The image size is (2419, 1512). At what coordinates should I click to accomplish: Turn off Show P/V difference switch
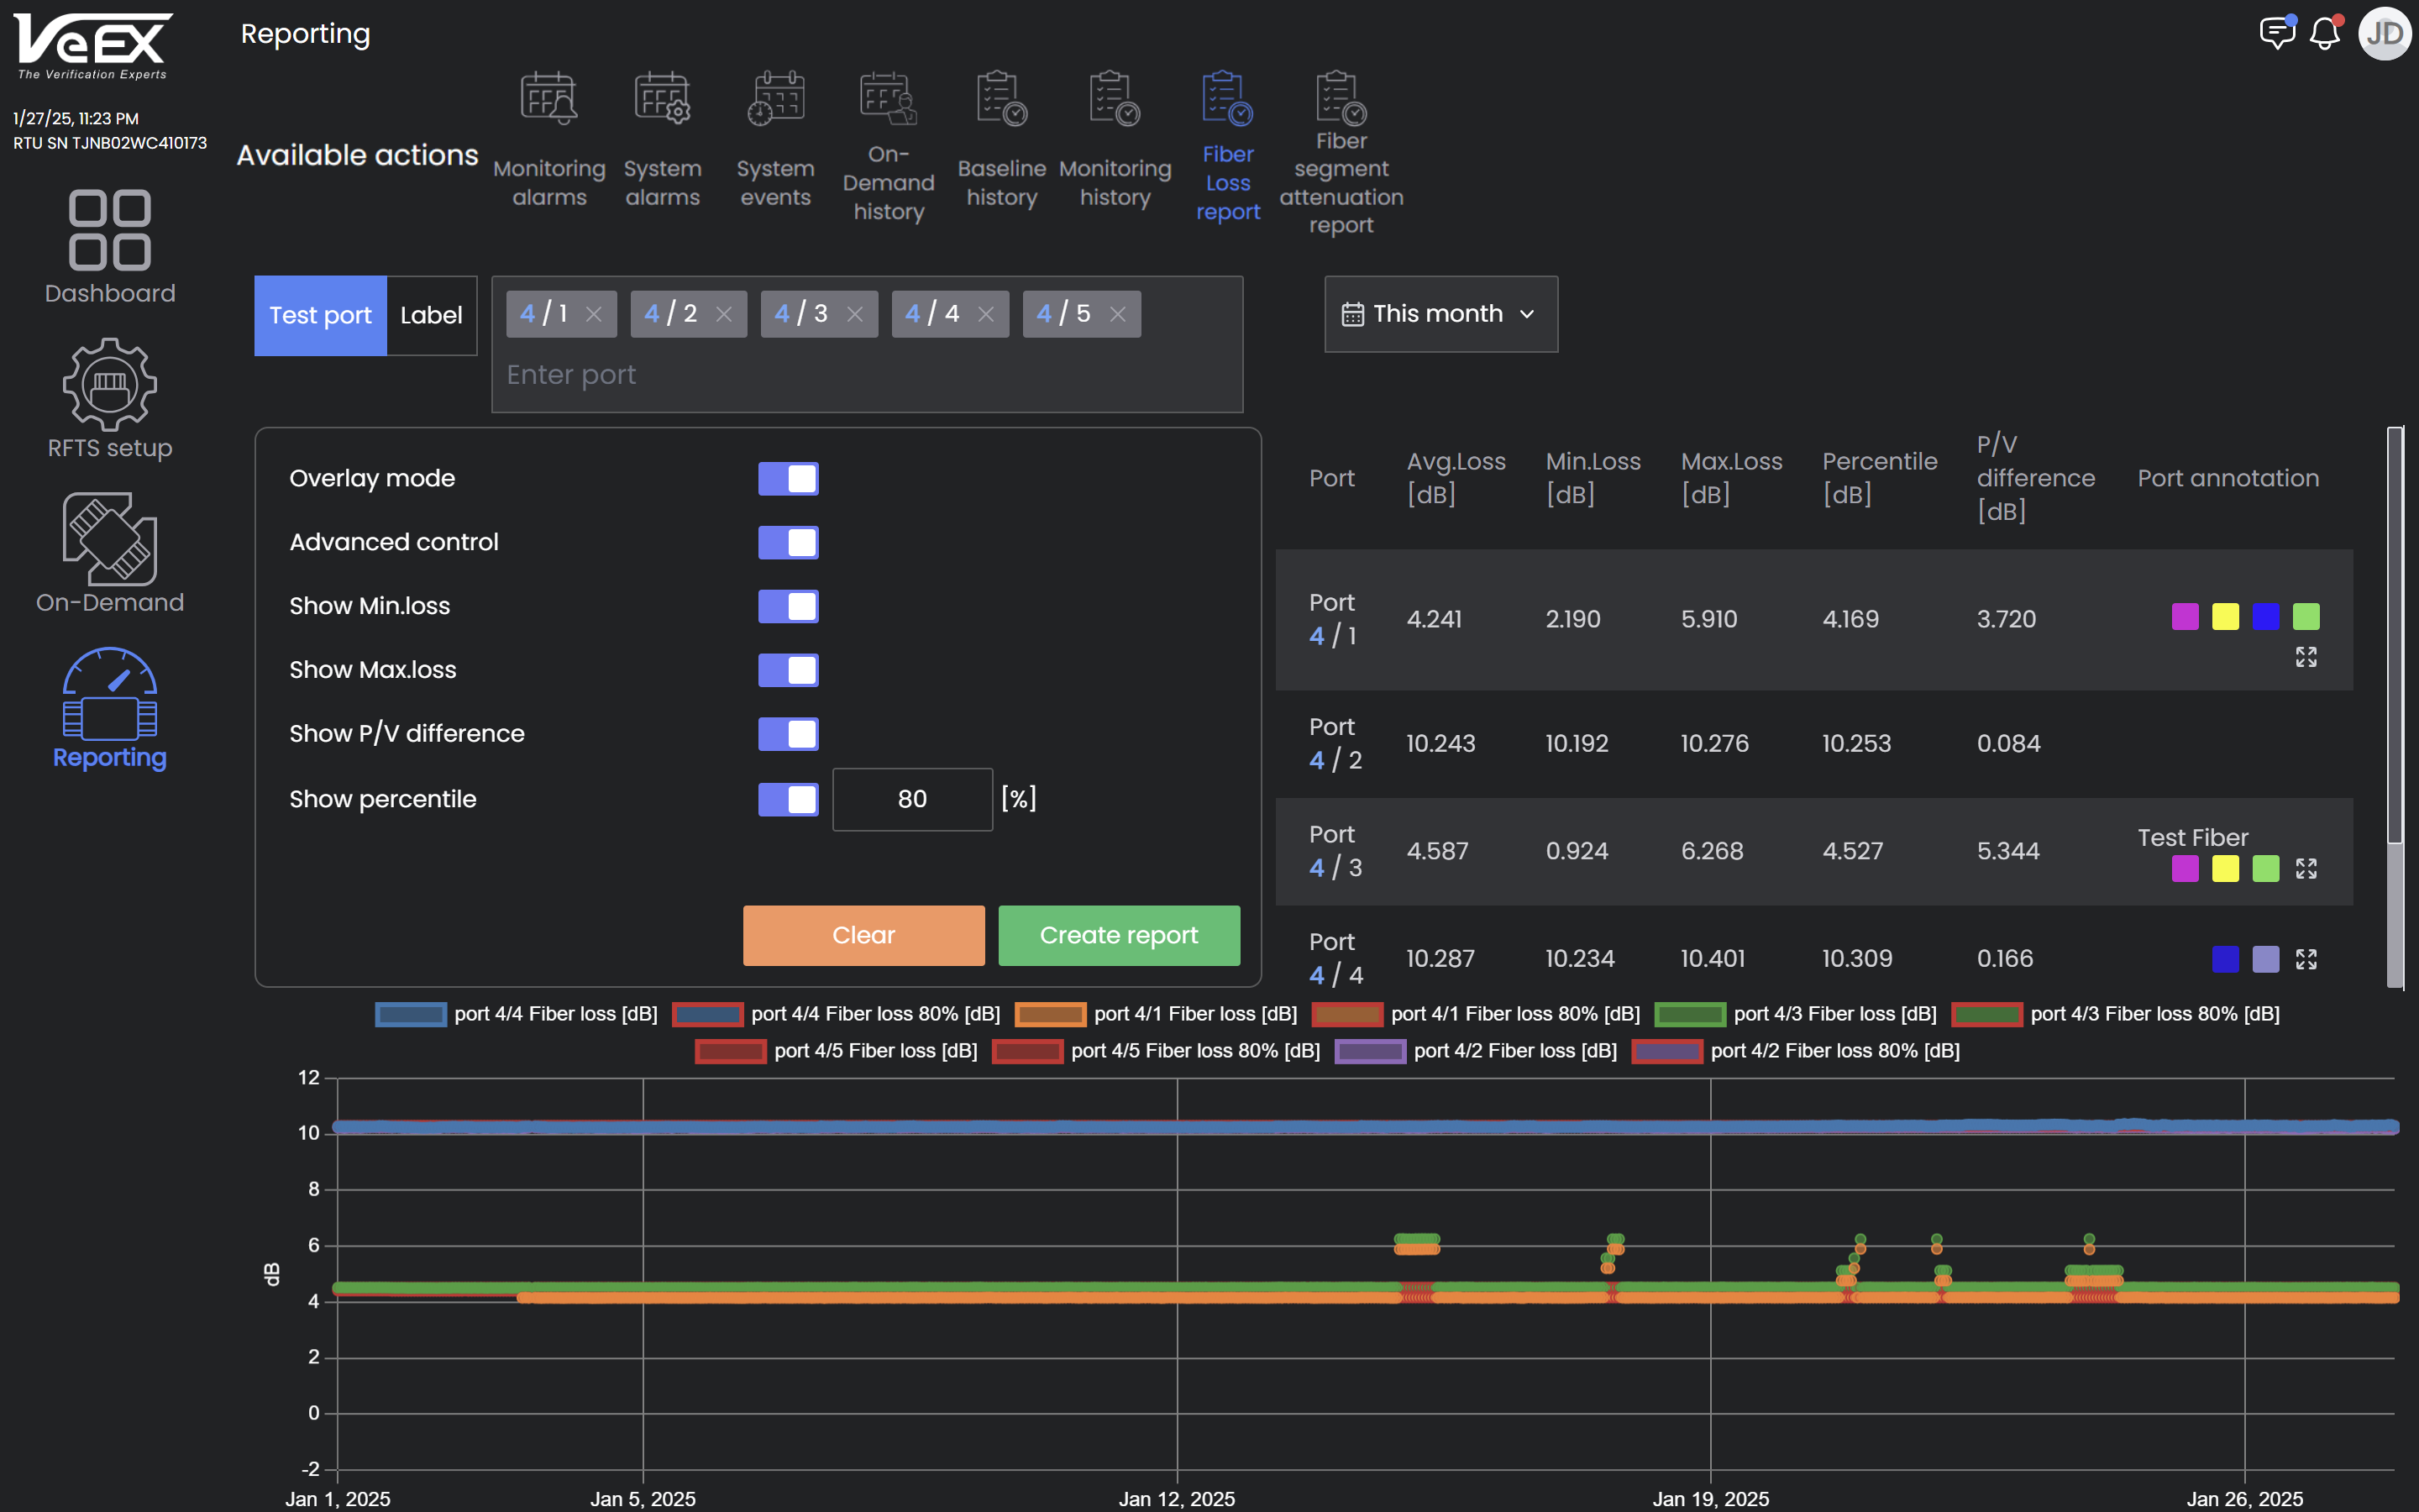788,734
